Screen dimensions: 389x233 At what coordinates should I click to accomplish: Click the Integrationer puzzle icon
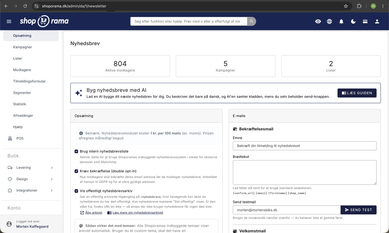[10, 190]
